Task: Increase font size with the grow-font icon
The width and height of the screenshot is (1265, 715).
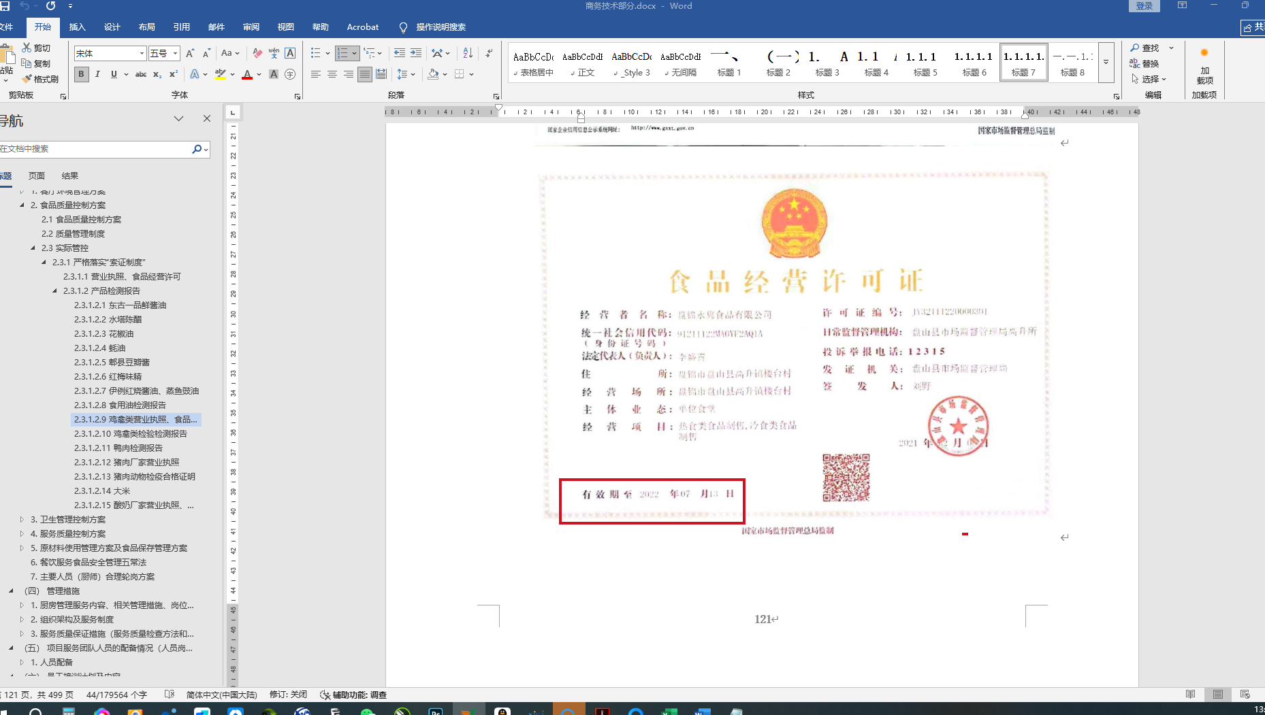Action: 190,53
